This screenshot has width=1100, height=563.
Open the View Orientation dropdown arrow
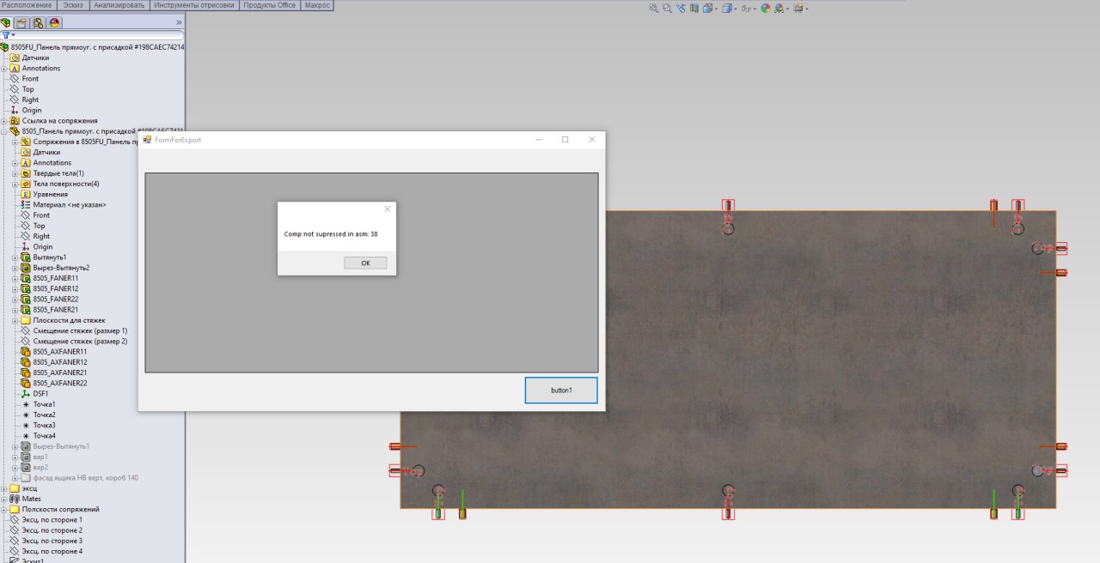pos(717,9)
